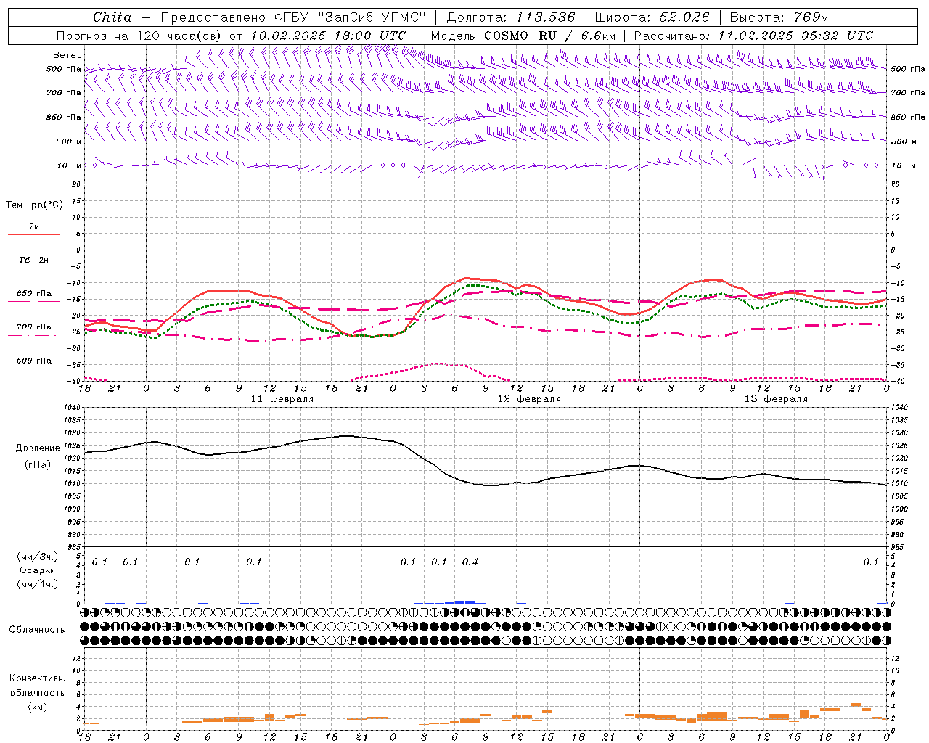Click the 0.4 precipitation value
The image size is (929, 743).
[x=470, y=562]
